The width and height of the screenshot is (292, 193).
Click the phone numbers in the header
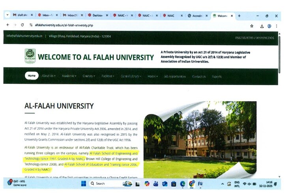(255, 38)
